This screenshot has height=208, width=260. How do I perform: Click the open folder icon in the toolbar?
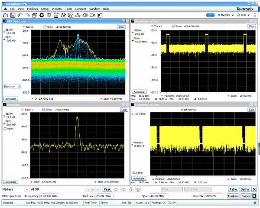6,15
